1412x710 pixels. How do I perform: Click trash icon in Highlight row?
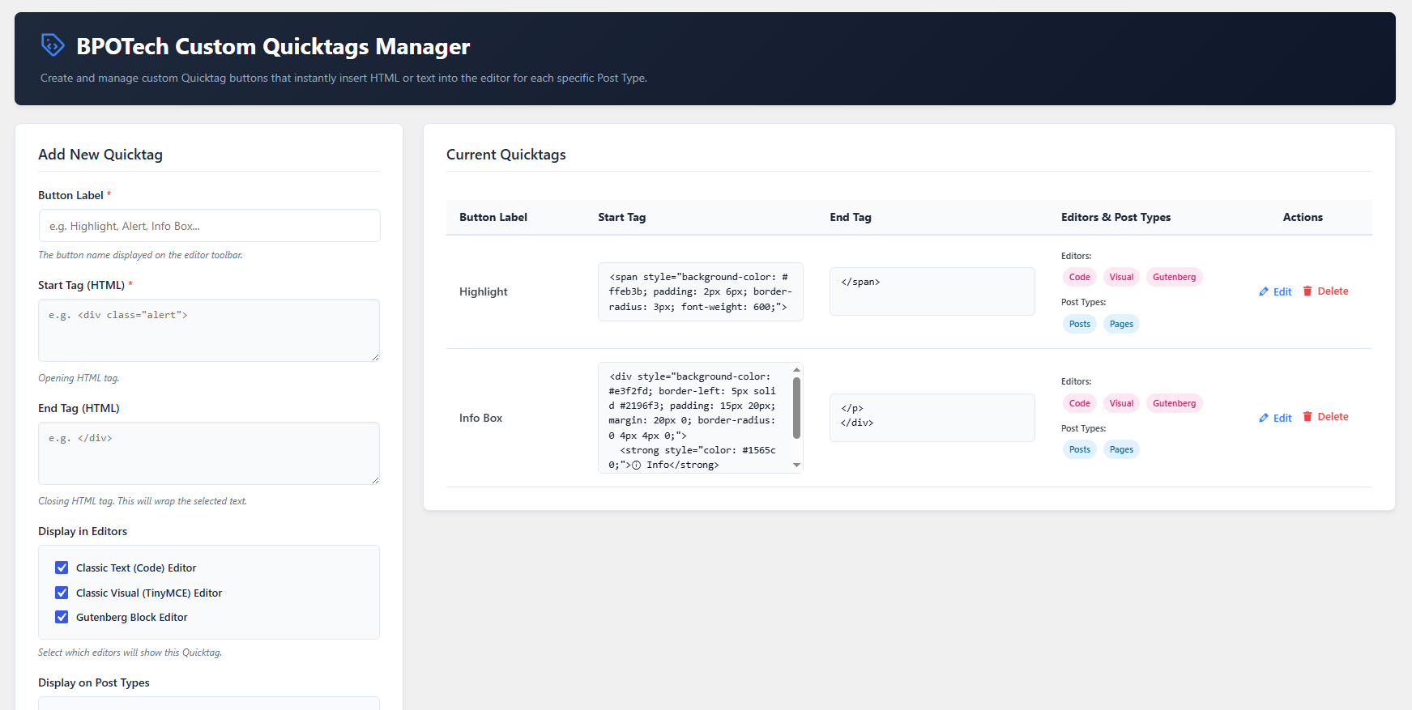(1307, 291)
